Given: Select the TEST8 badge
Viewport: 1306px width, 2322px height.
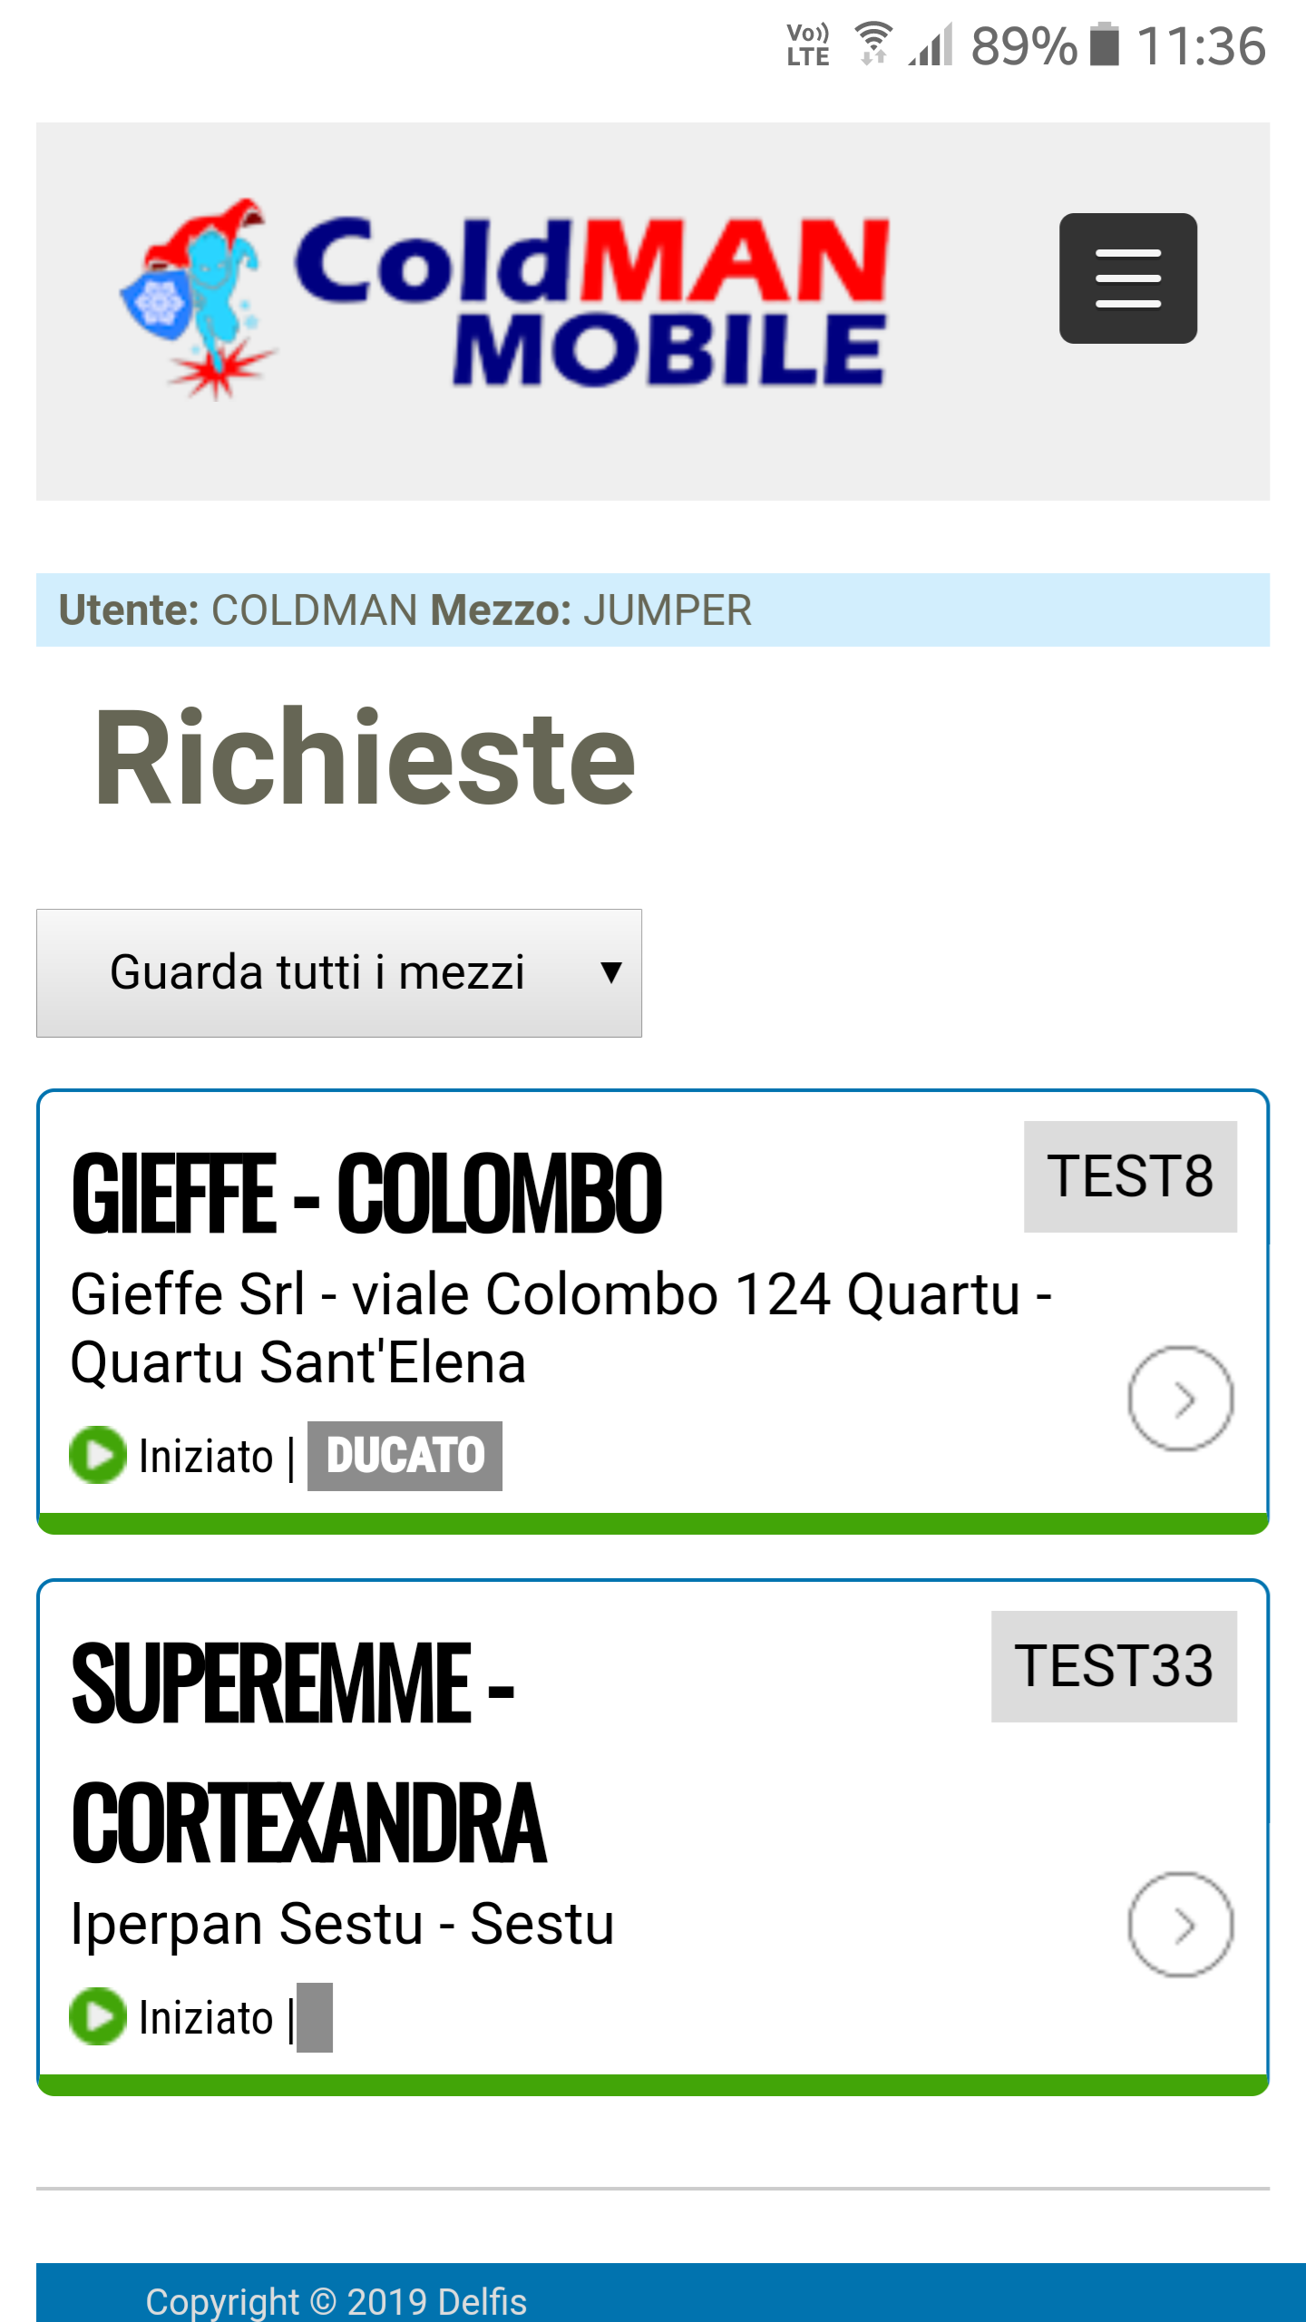Looking at the screenshot, I should [1130, 1176].
